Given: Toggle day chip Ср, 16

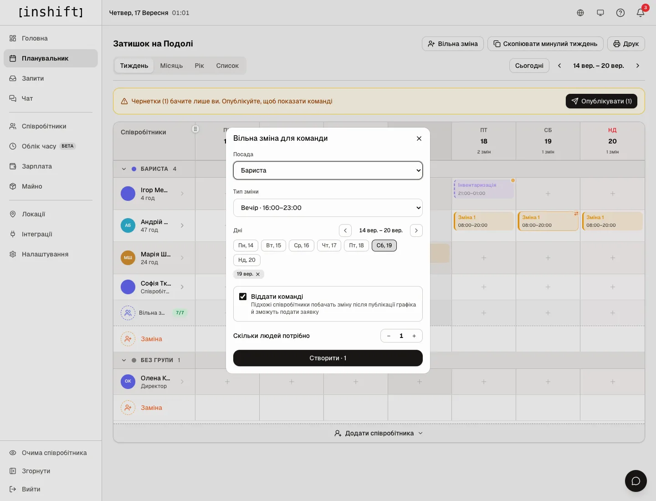Looking at the screenshot, I should pyautogui.click(x=302, y=245).
